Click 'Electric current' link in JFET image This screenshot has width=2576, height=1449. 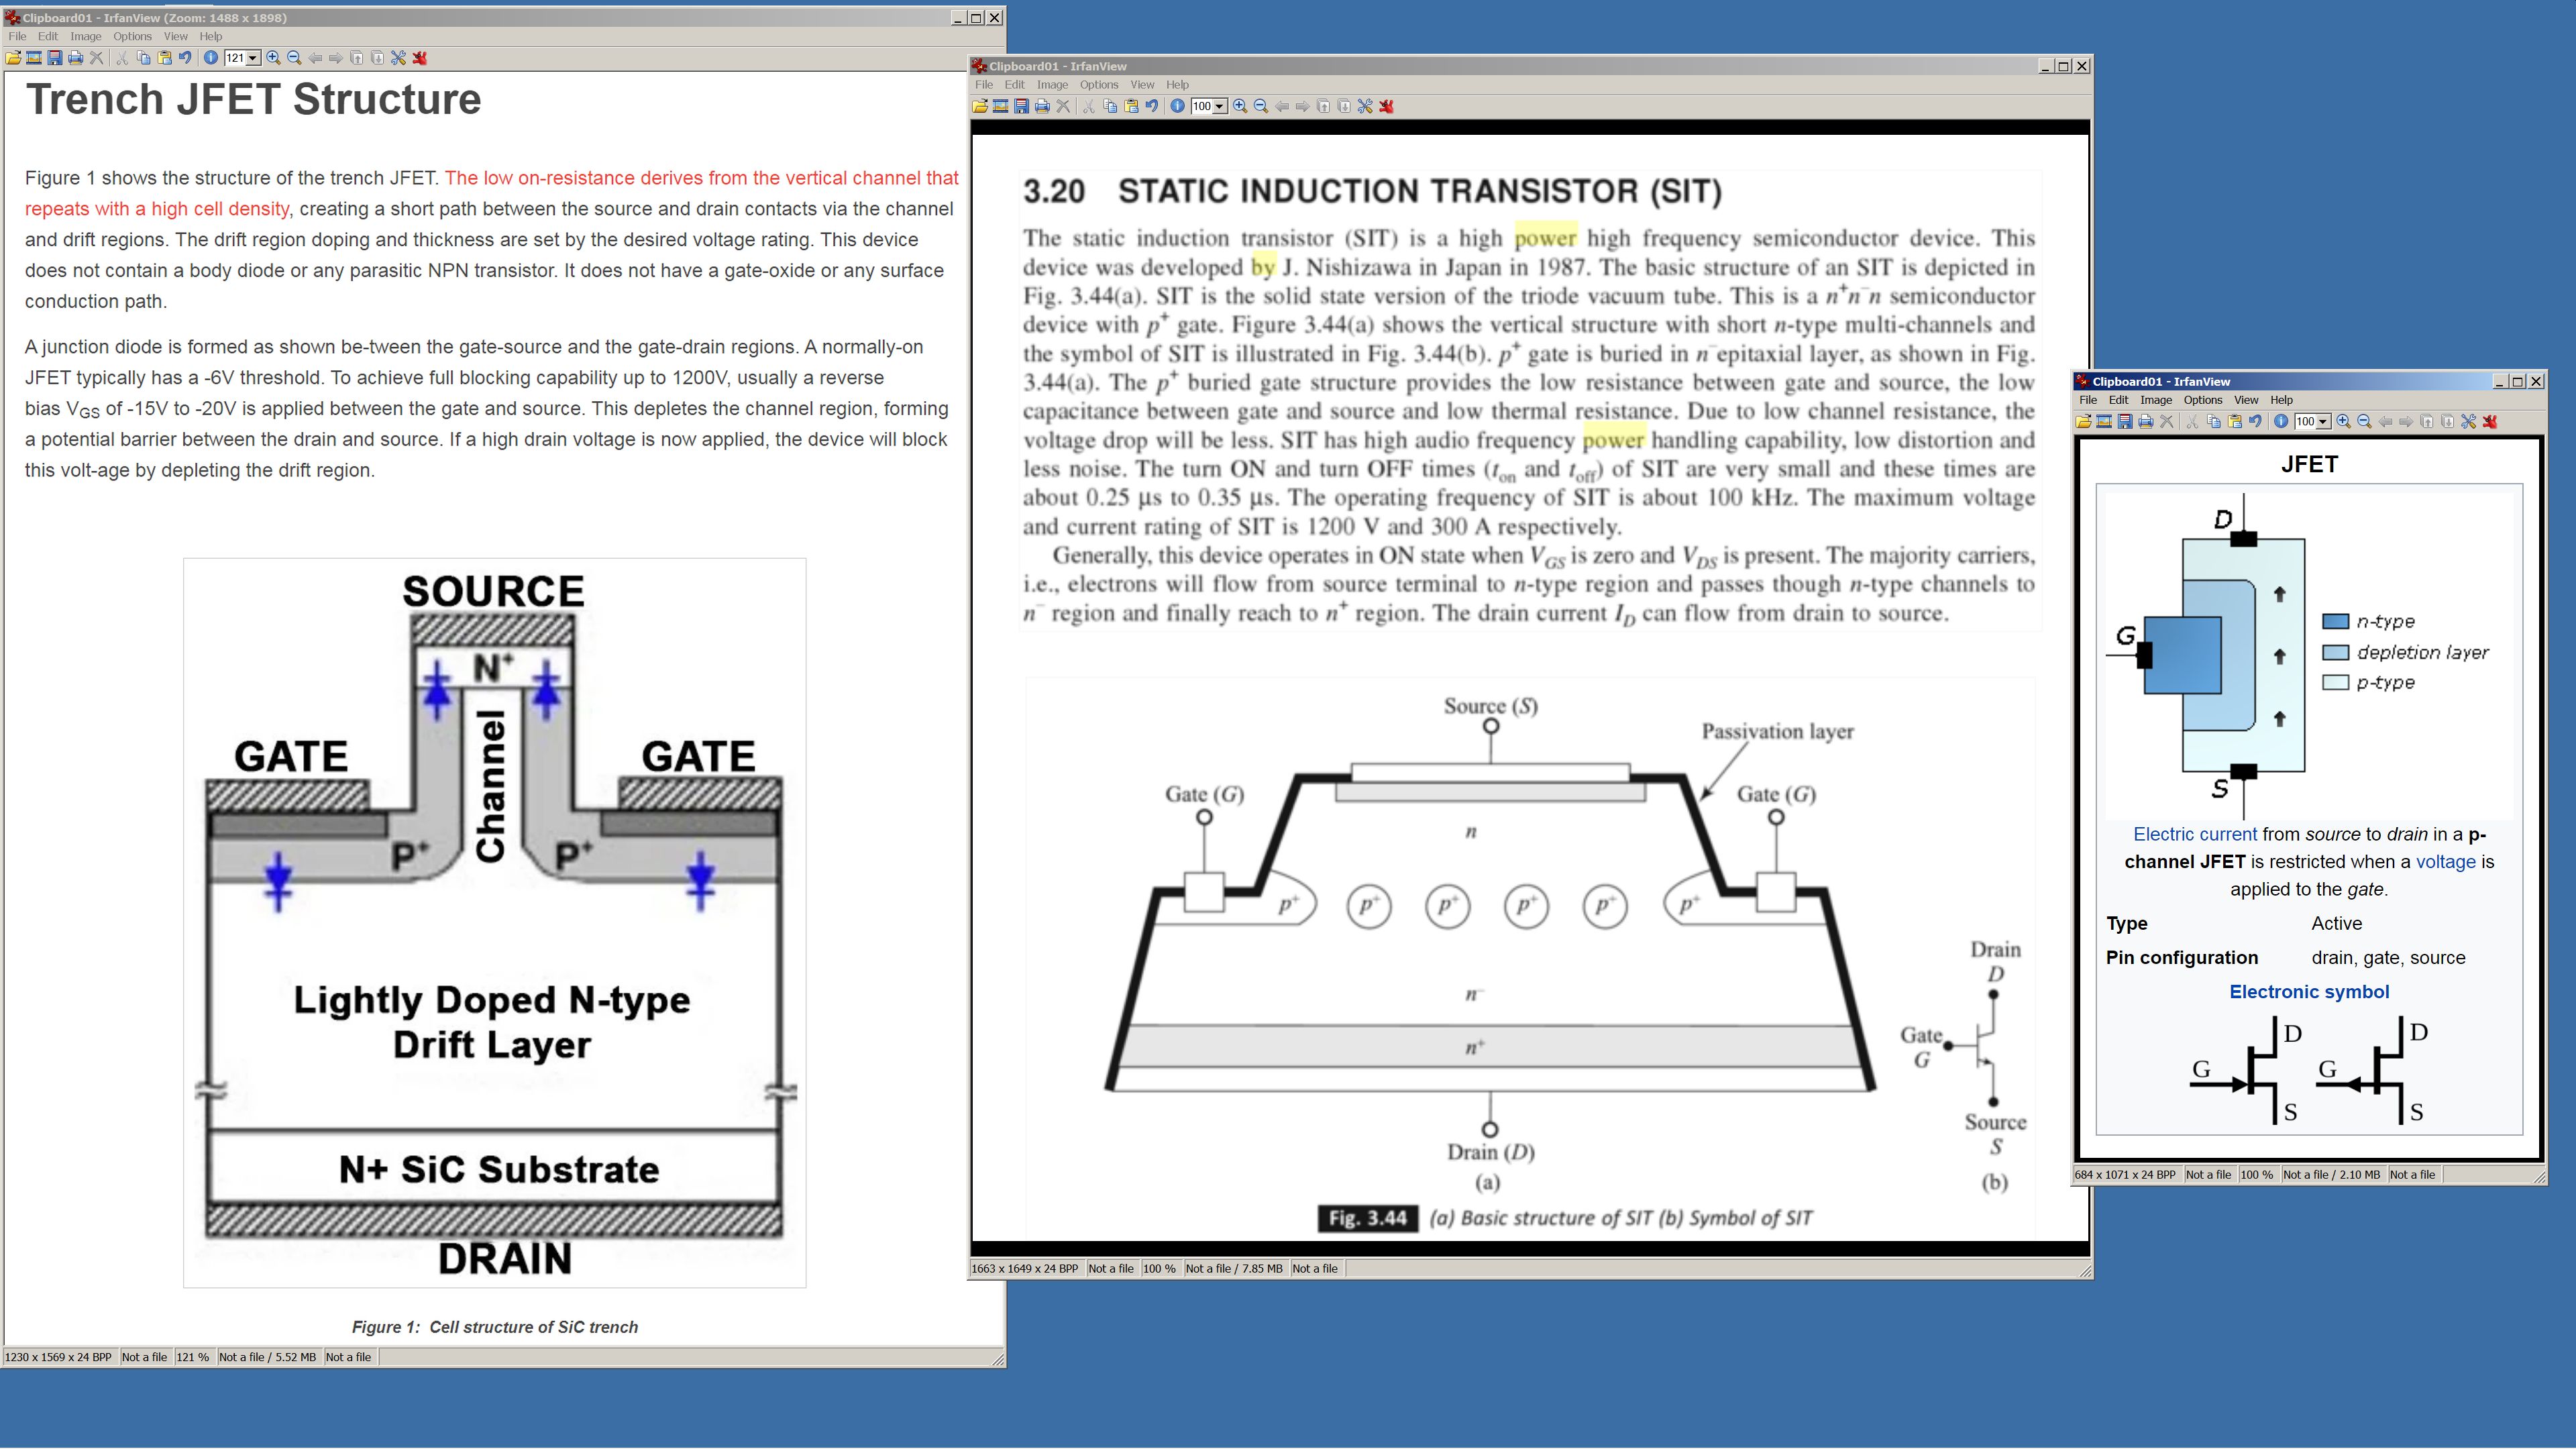(x=2195, y=834)
